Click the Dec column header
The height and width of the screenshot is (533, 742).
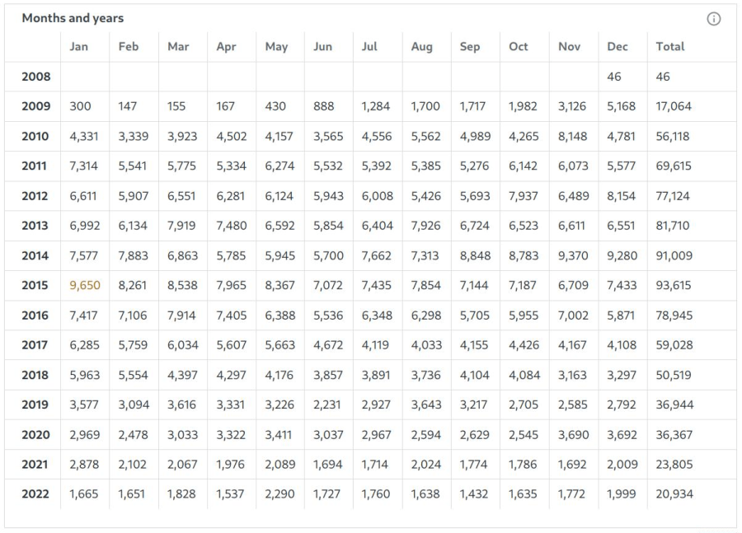point(616,47)
